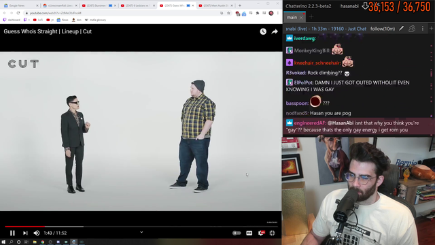This screenshot has width=435, height=245.
Task: Open Chrome three-dot menu
Action: click(x=278, y=13)
